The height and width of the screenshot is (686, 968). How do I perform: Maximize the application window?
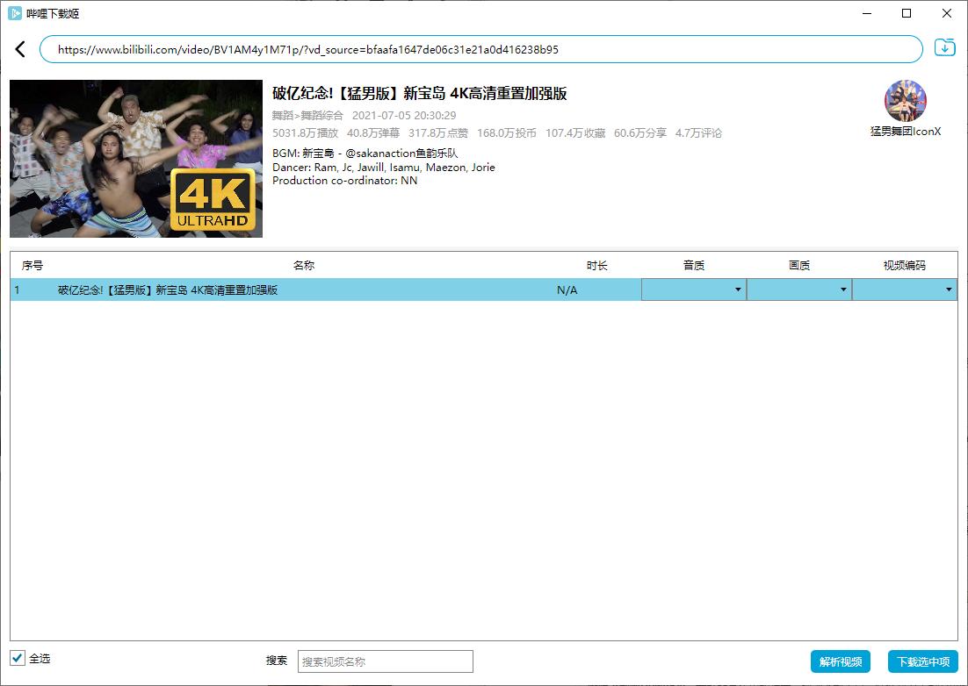pos(907,13)
